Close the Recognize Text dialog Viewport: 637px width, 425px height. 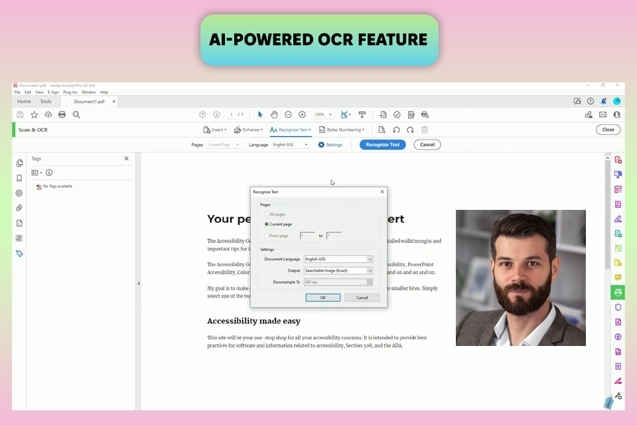coord(382,191)
